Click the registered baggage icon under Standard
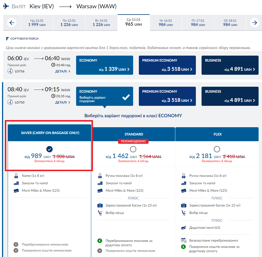Screen dimensions: 262x257 coord(100,205)
